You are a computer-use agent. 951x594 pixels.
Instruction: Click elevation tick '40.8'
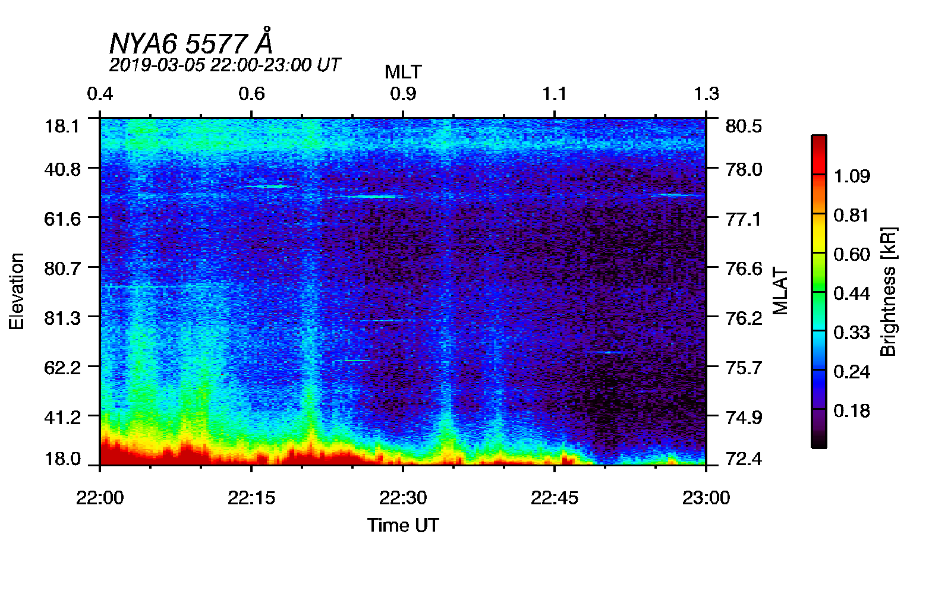(x=62, y=169)
